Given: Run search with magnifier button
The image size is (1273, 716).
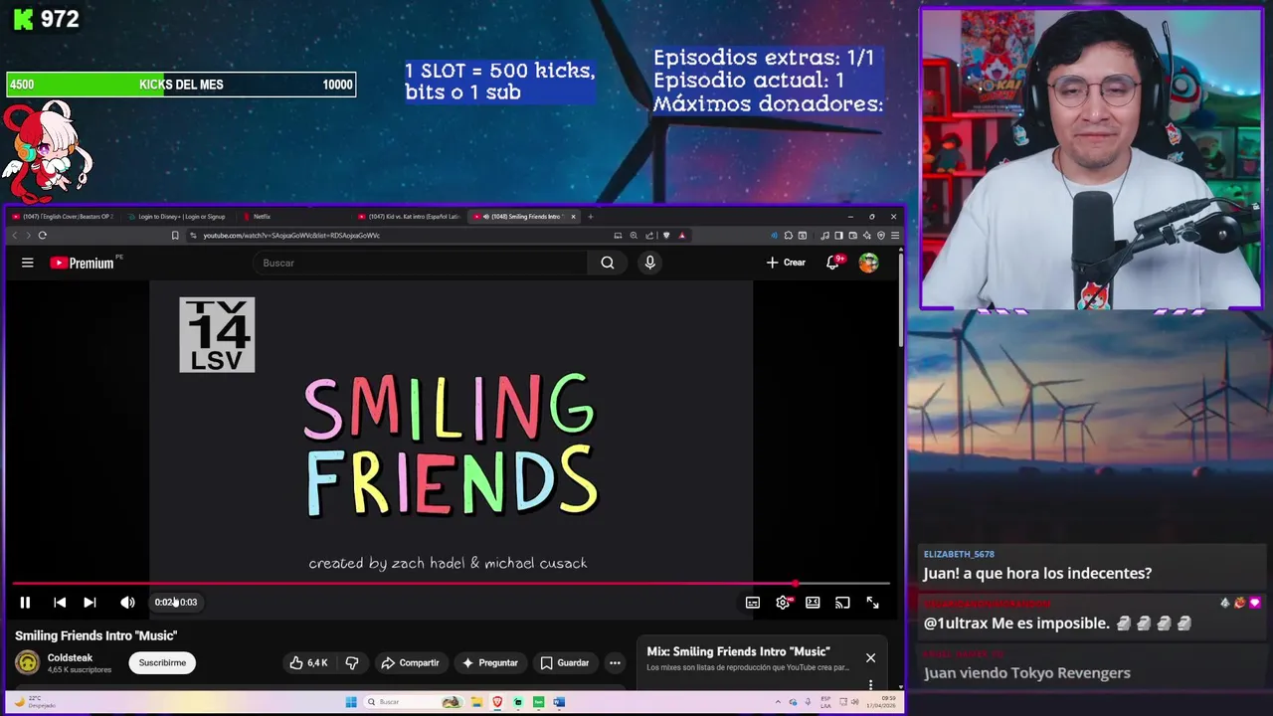Looking at the screenshot, I should pos(608,263).
